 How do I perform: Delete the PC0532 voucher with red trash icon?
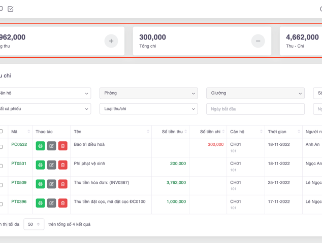tap(62, 146)
